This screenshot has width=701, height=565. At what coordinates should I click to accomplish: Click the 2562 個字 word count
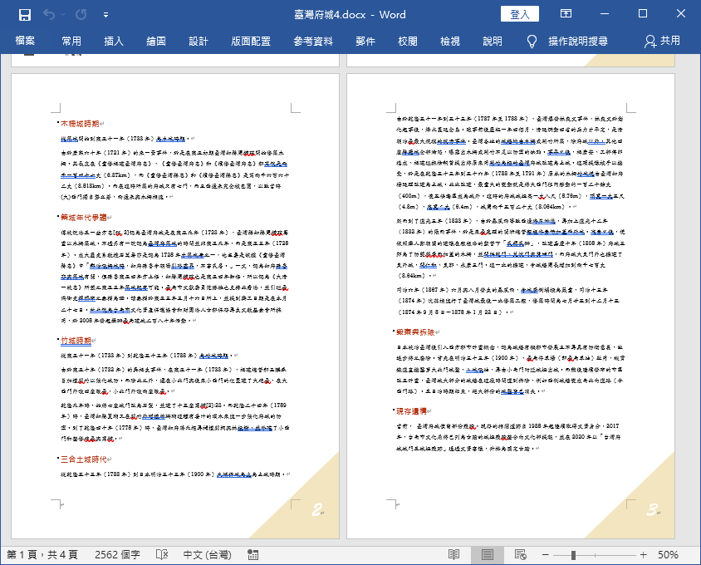118,555
